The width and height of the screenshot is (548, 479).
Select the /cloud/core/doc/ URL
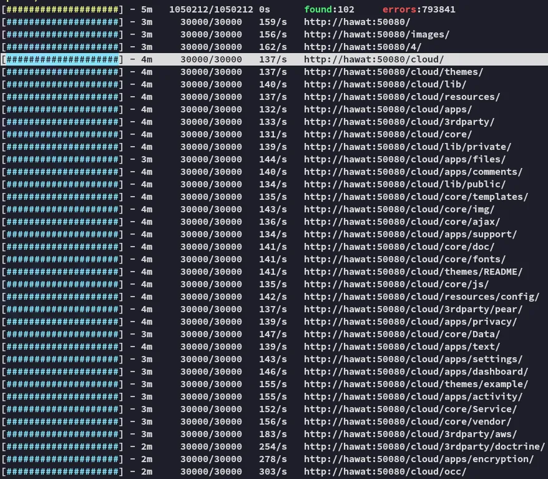click(399, 247)
